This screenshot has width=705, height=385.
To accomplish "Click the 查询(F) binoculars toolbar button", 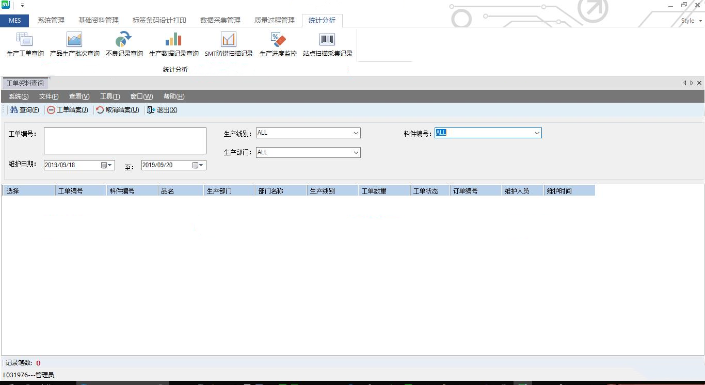I will [24, 110].
